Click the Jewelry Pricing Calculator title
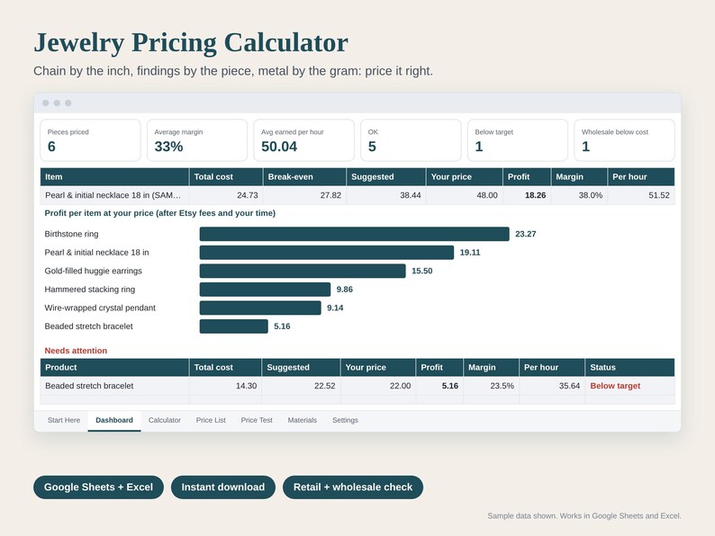715x536 pixels. [x=191, y=43]
